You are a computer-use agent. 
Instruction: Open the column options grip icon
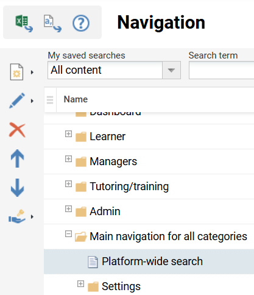coord(50,100)
